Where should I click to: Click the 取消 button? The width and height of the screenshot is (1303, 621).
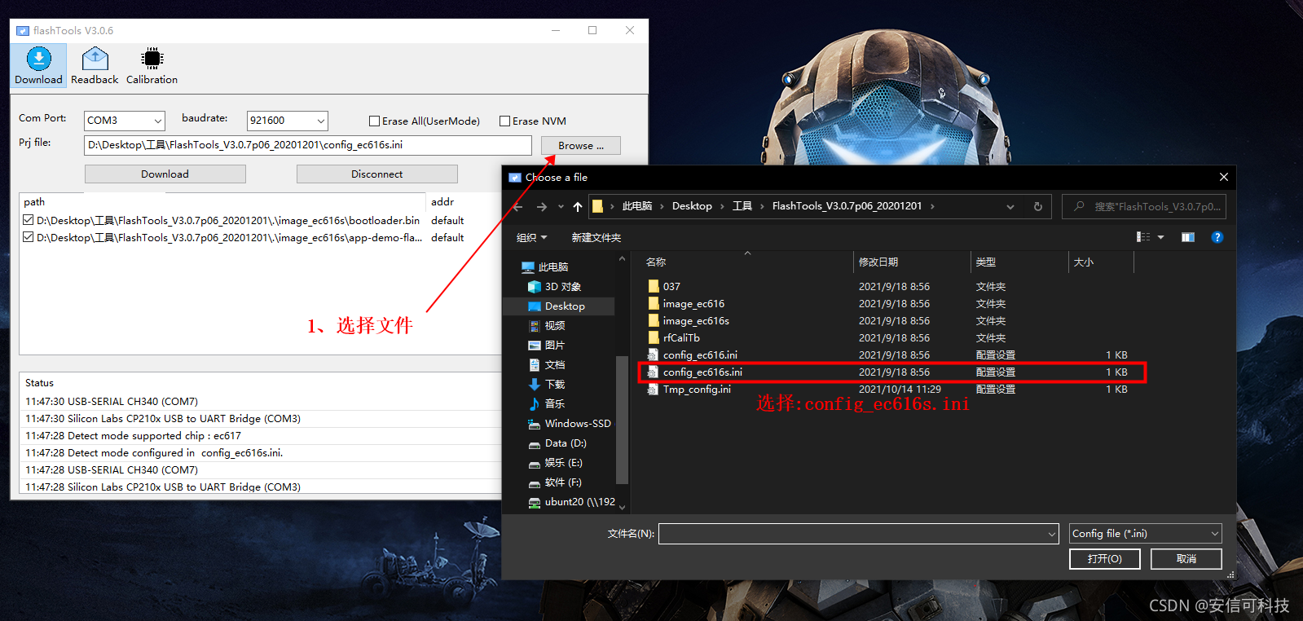(x=1186, y=559)
